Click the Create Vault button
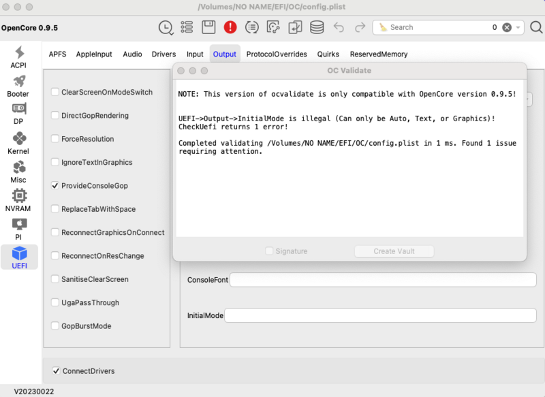Viewport: 545px width, 397px height. point(394,251)
